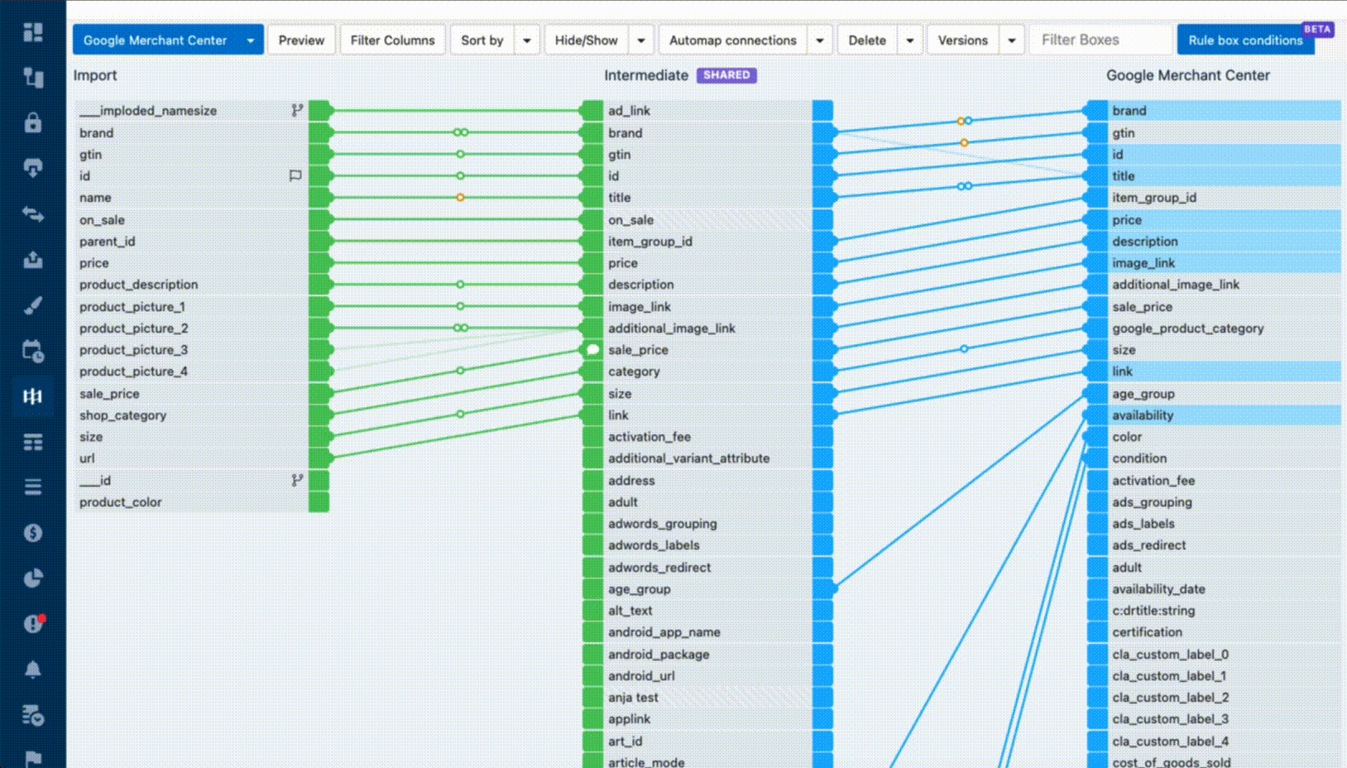This screenshot has height=768, width=1347.
Task: Open Rule box conditions
Action: [1245, 40]
